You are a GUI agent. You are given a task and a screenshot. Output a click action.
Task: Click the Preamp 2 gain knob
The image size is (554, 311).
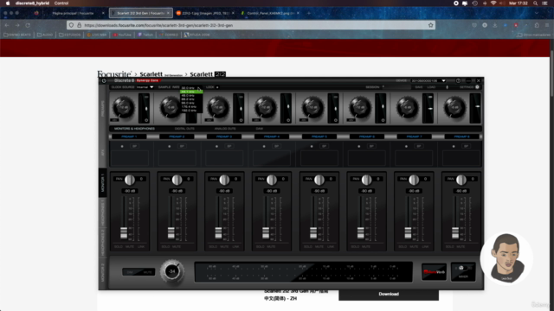coord(171,107)
